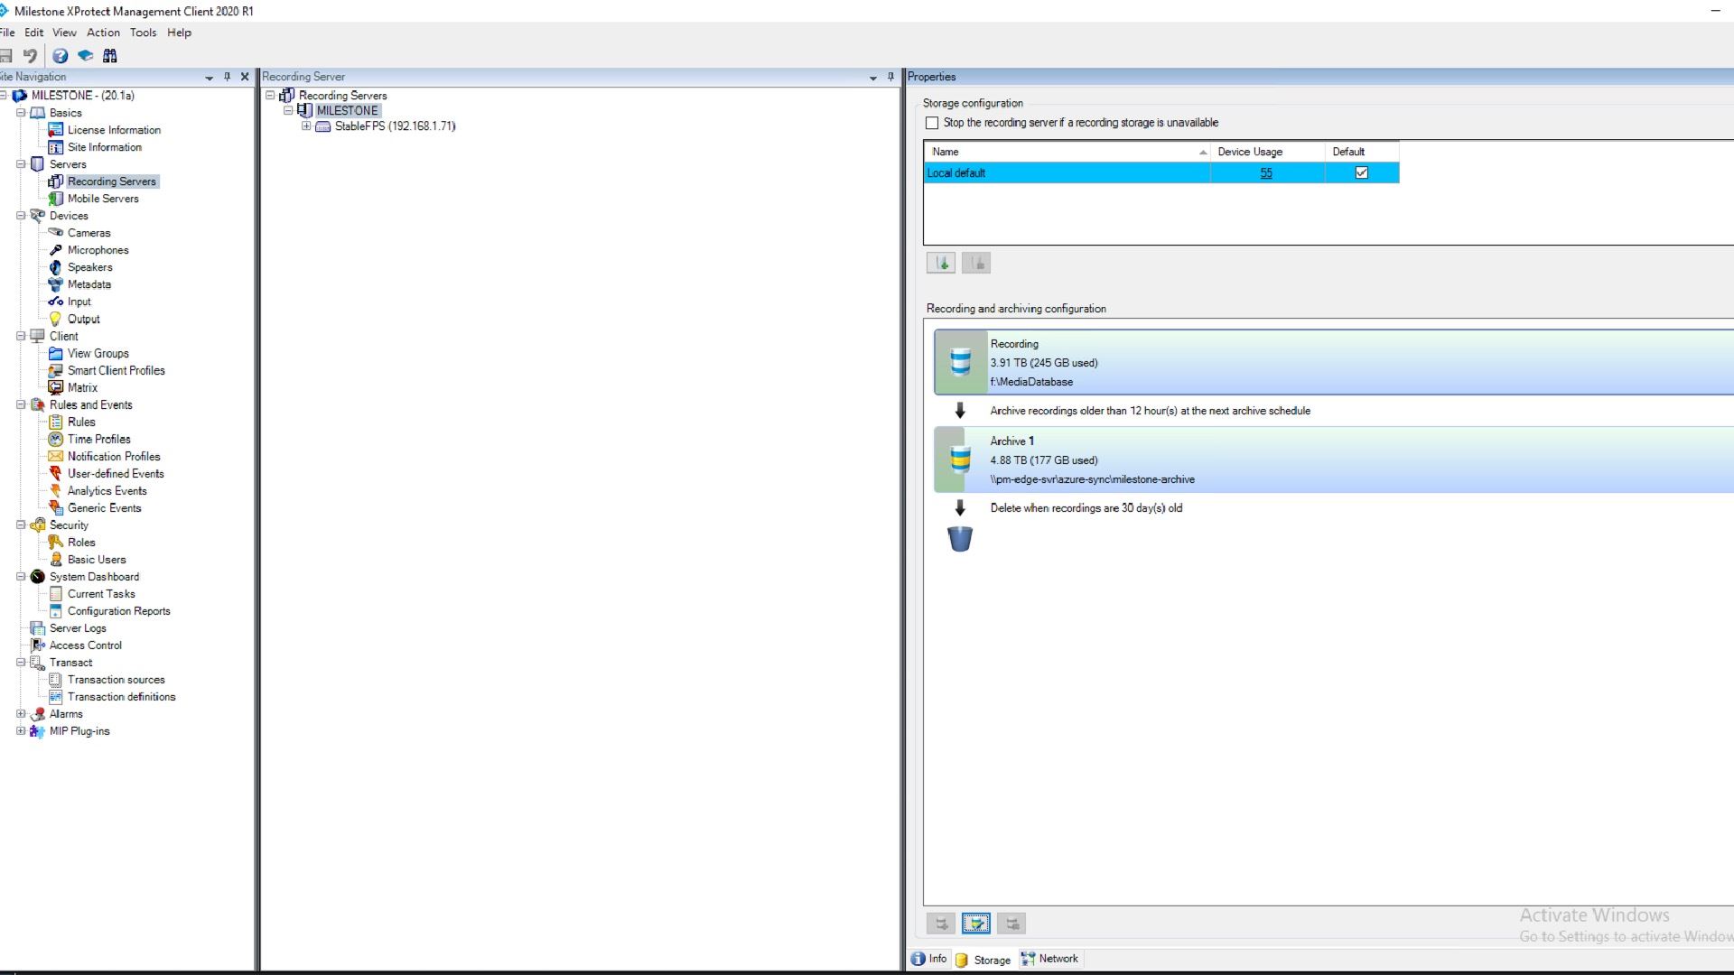This screenshot has height=975, width=1734.
Task: Click the add archive icon at the bottom left
Action: click(941, 924)
